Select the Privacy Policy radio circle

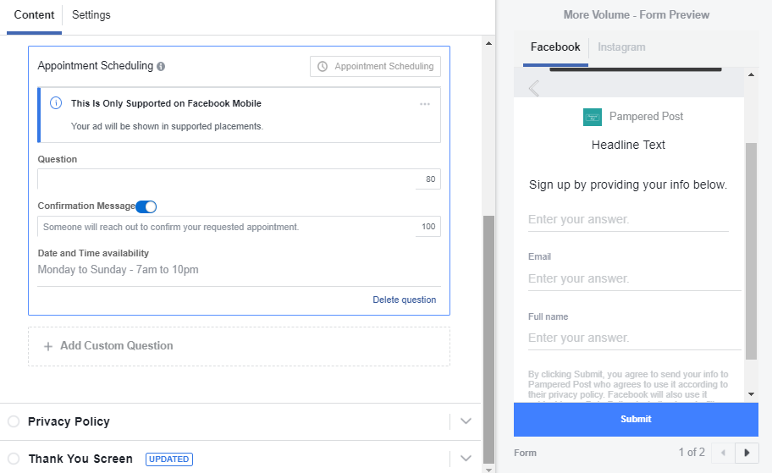pos(14,421)
